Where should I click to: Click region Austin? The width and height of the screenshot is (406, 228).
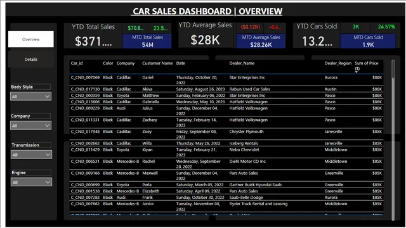pyautogui.click(x=331, y=89)
